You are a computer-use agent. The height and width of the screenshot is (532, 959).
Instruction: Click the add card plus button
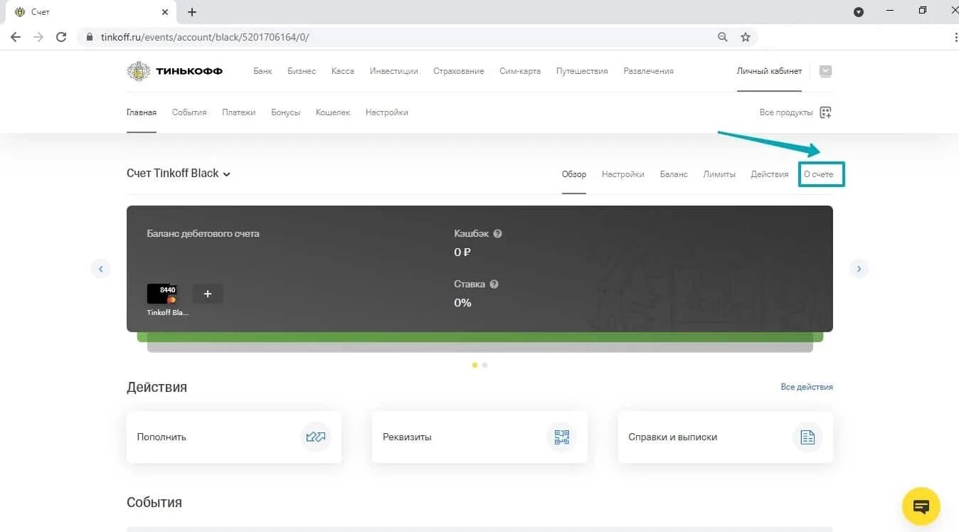click(208, 294)
